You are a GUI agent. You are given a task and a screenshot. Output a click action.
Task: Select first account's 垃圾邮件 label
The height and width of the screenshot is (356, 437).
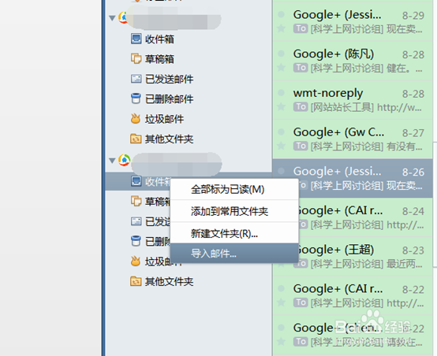coord(164,119)
